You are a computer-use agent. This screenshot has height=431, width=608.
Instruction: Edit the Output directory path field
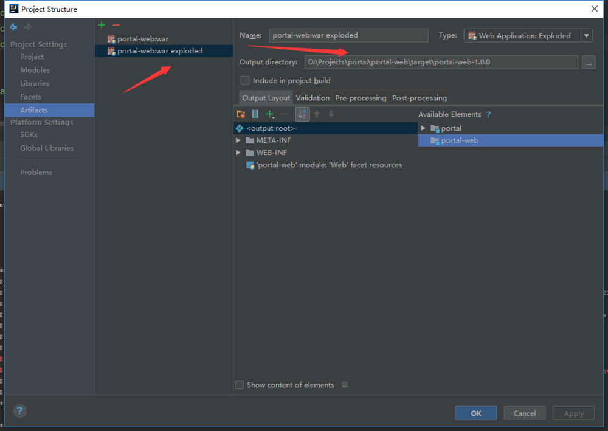441,62
